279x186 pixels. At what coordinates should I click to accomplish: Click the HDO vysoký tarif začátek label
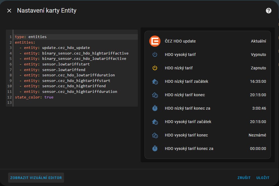(188, 122)
